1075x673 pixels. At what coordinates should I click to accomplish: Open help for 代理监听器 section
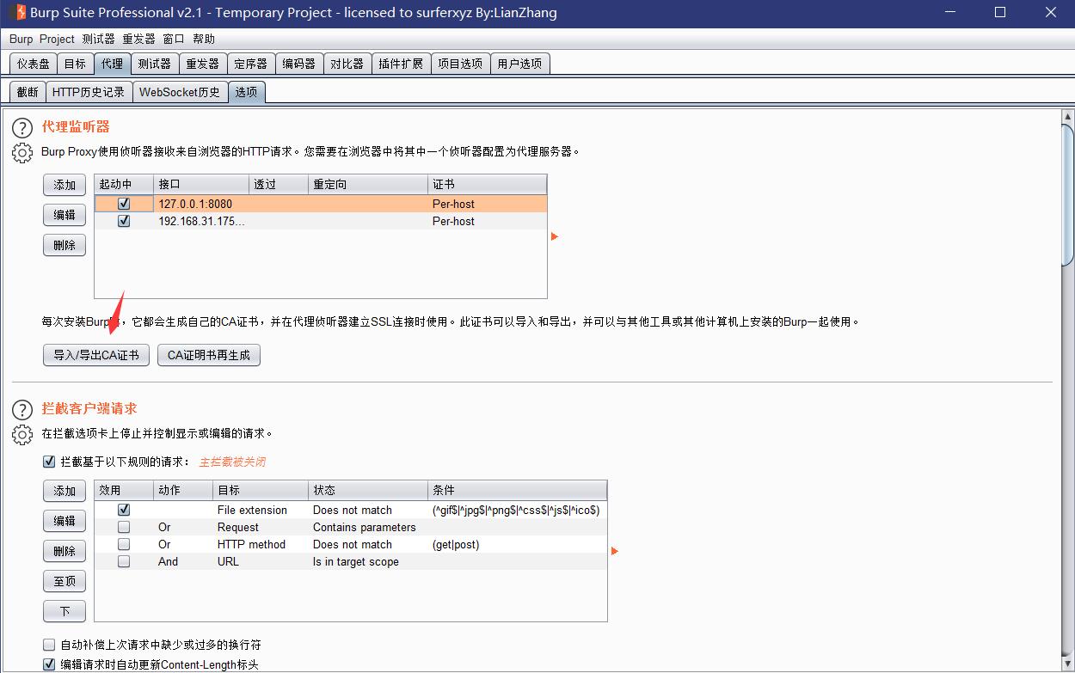[22, 129]
